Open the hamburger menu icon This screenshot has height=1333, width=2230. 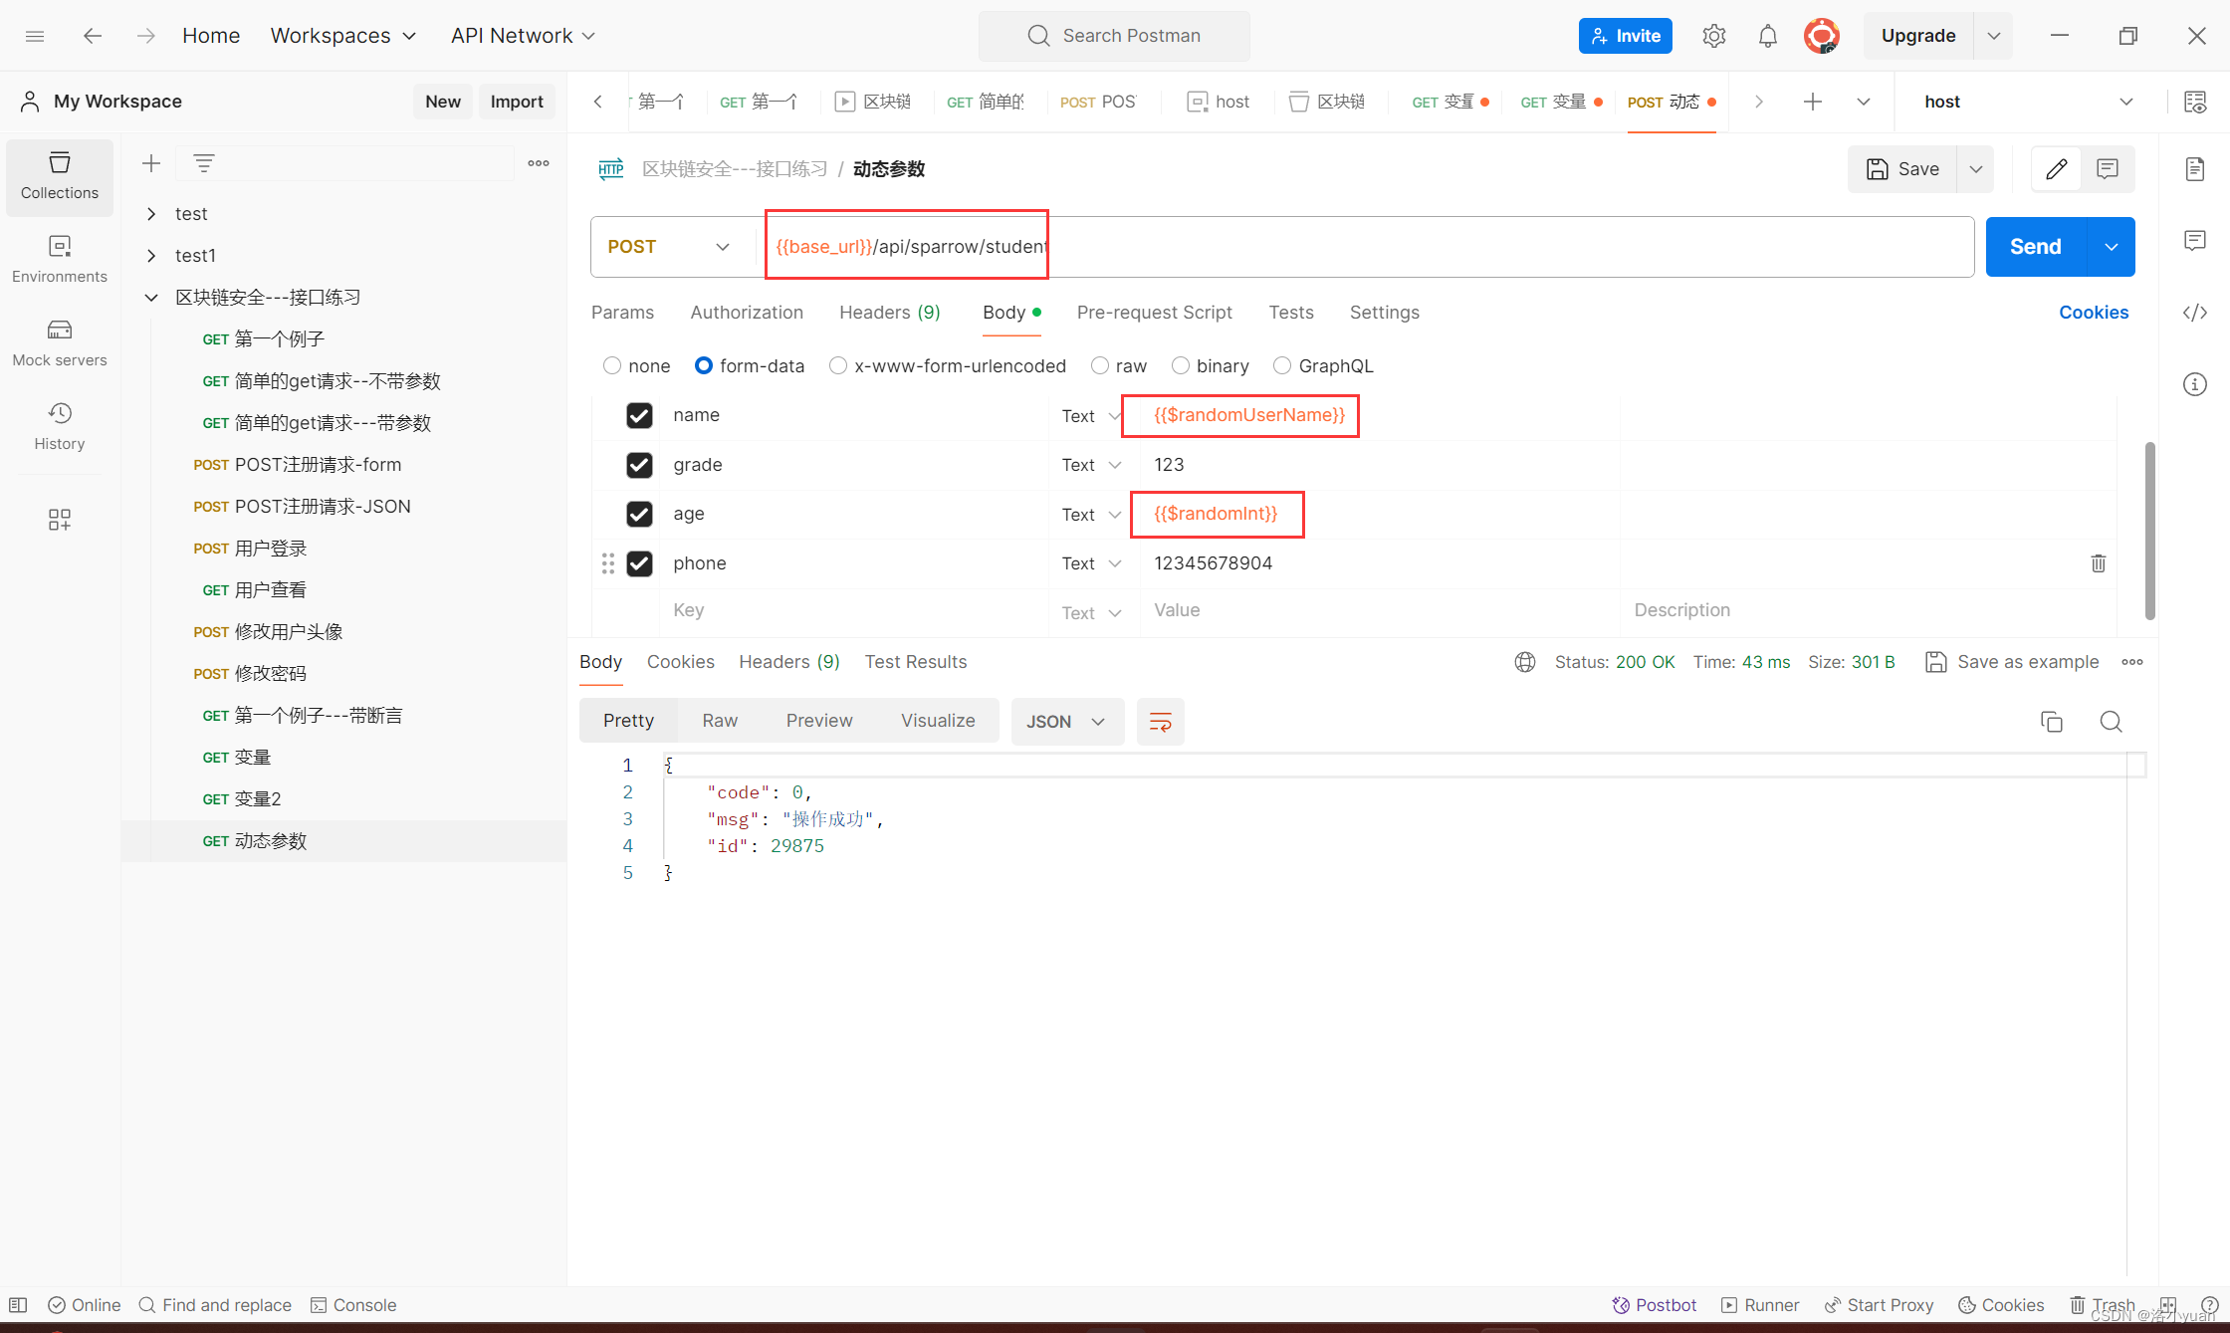click(x=35, y=36)
